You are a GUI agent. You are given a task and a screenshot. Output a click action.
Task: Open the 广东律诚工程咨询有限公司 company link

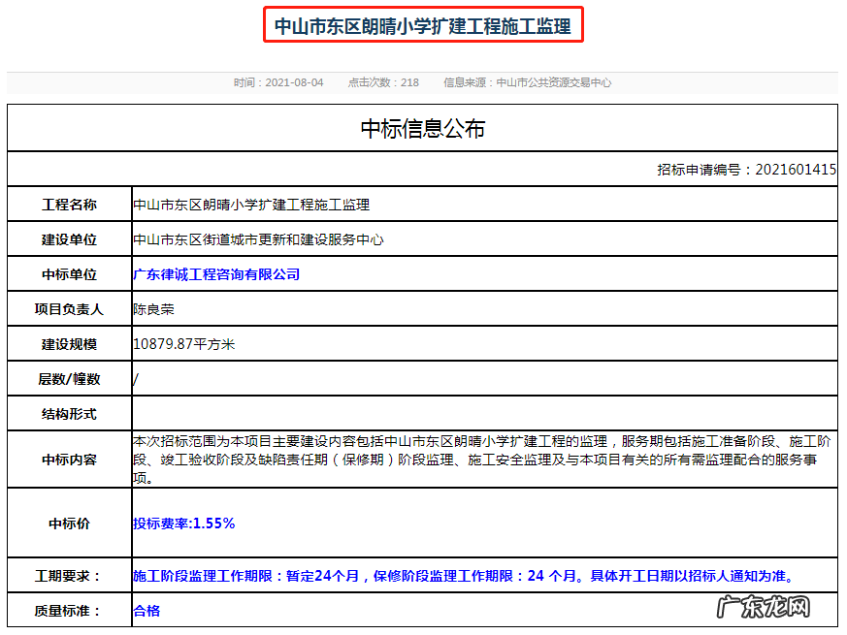pyautogui.click(x=215, y=274)
